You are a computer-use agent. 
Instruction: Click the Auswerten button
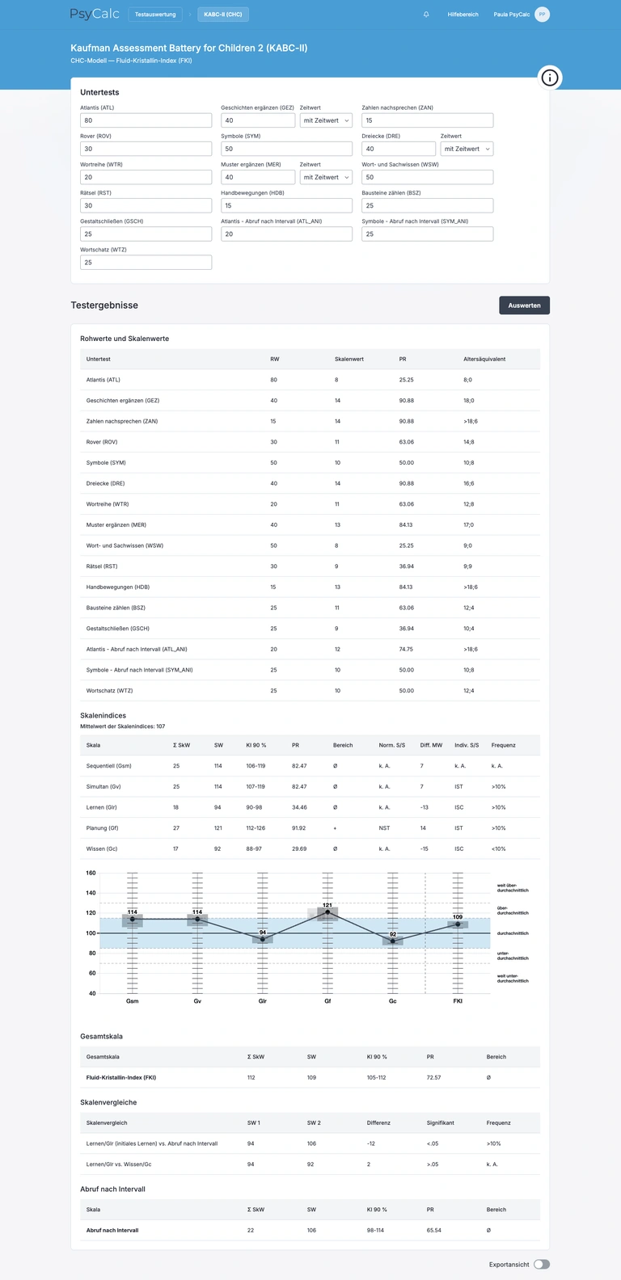click(525, 305)
